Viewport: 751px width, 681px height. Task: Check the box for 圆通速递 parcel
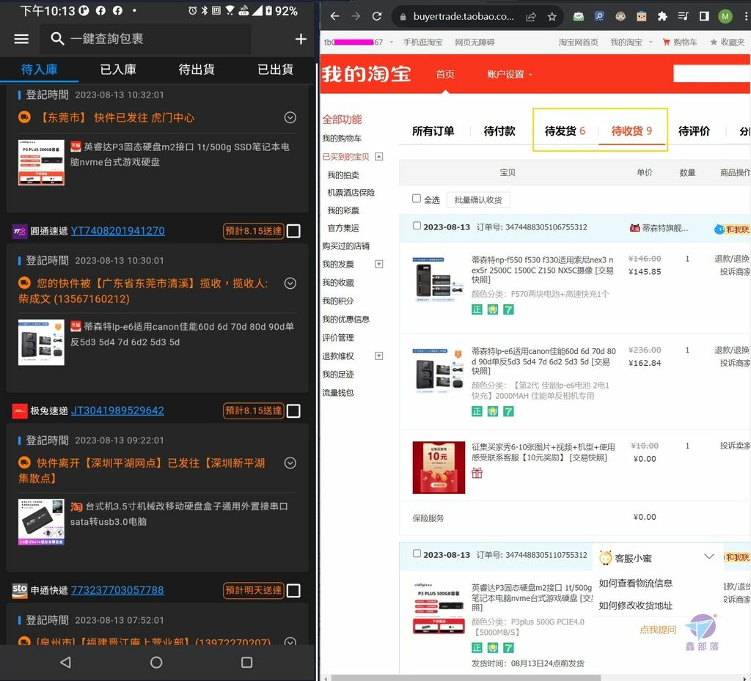pyautogui.click(x=293, y=231)
